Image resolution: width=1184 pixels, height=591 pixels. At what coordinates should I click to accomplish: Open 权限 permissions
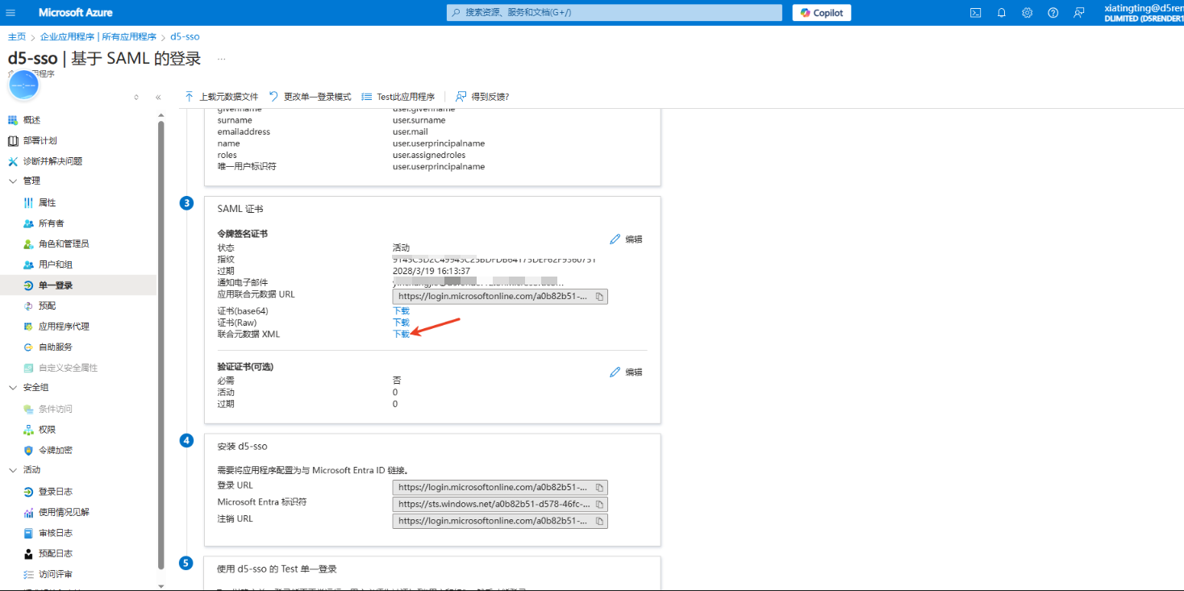(x=47, y=430)
